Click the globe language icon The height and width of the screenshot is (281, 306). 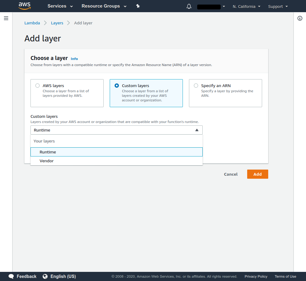tap(45, 276)
